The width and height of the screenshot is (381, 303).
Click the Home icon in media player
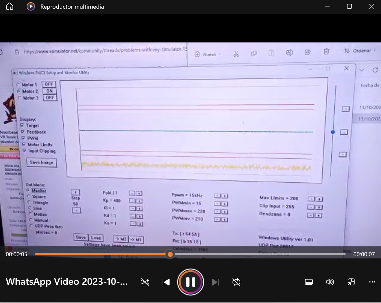[x=10, y=6]
